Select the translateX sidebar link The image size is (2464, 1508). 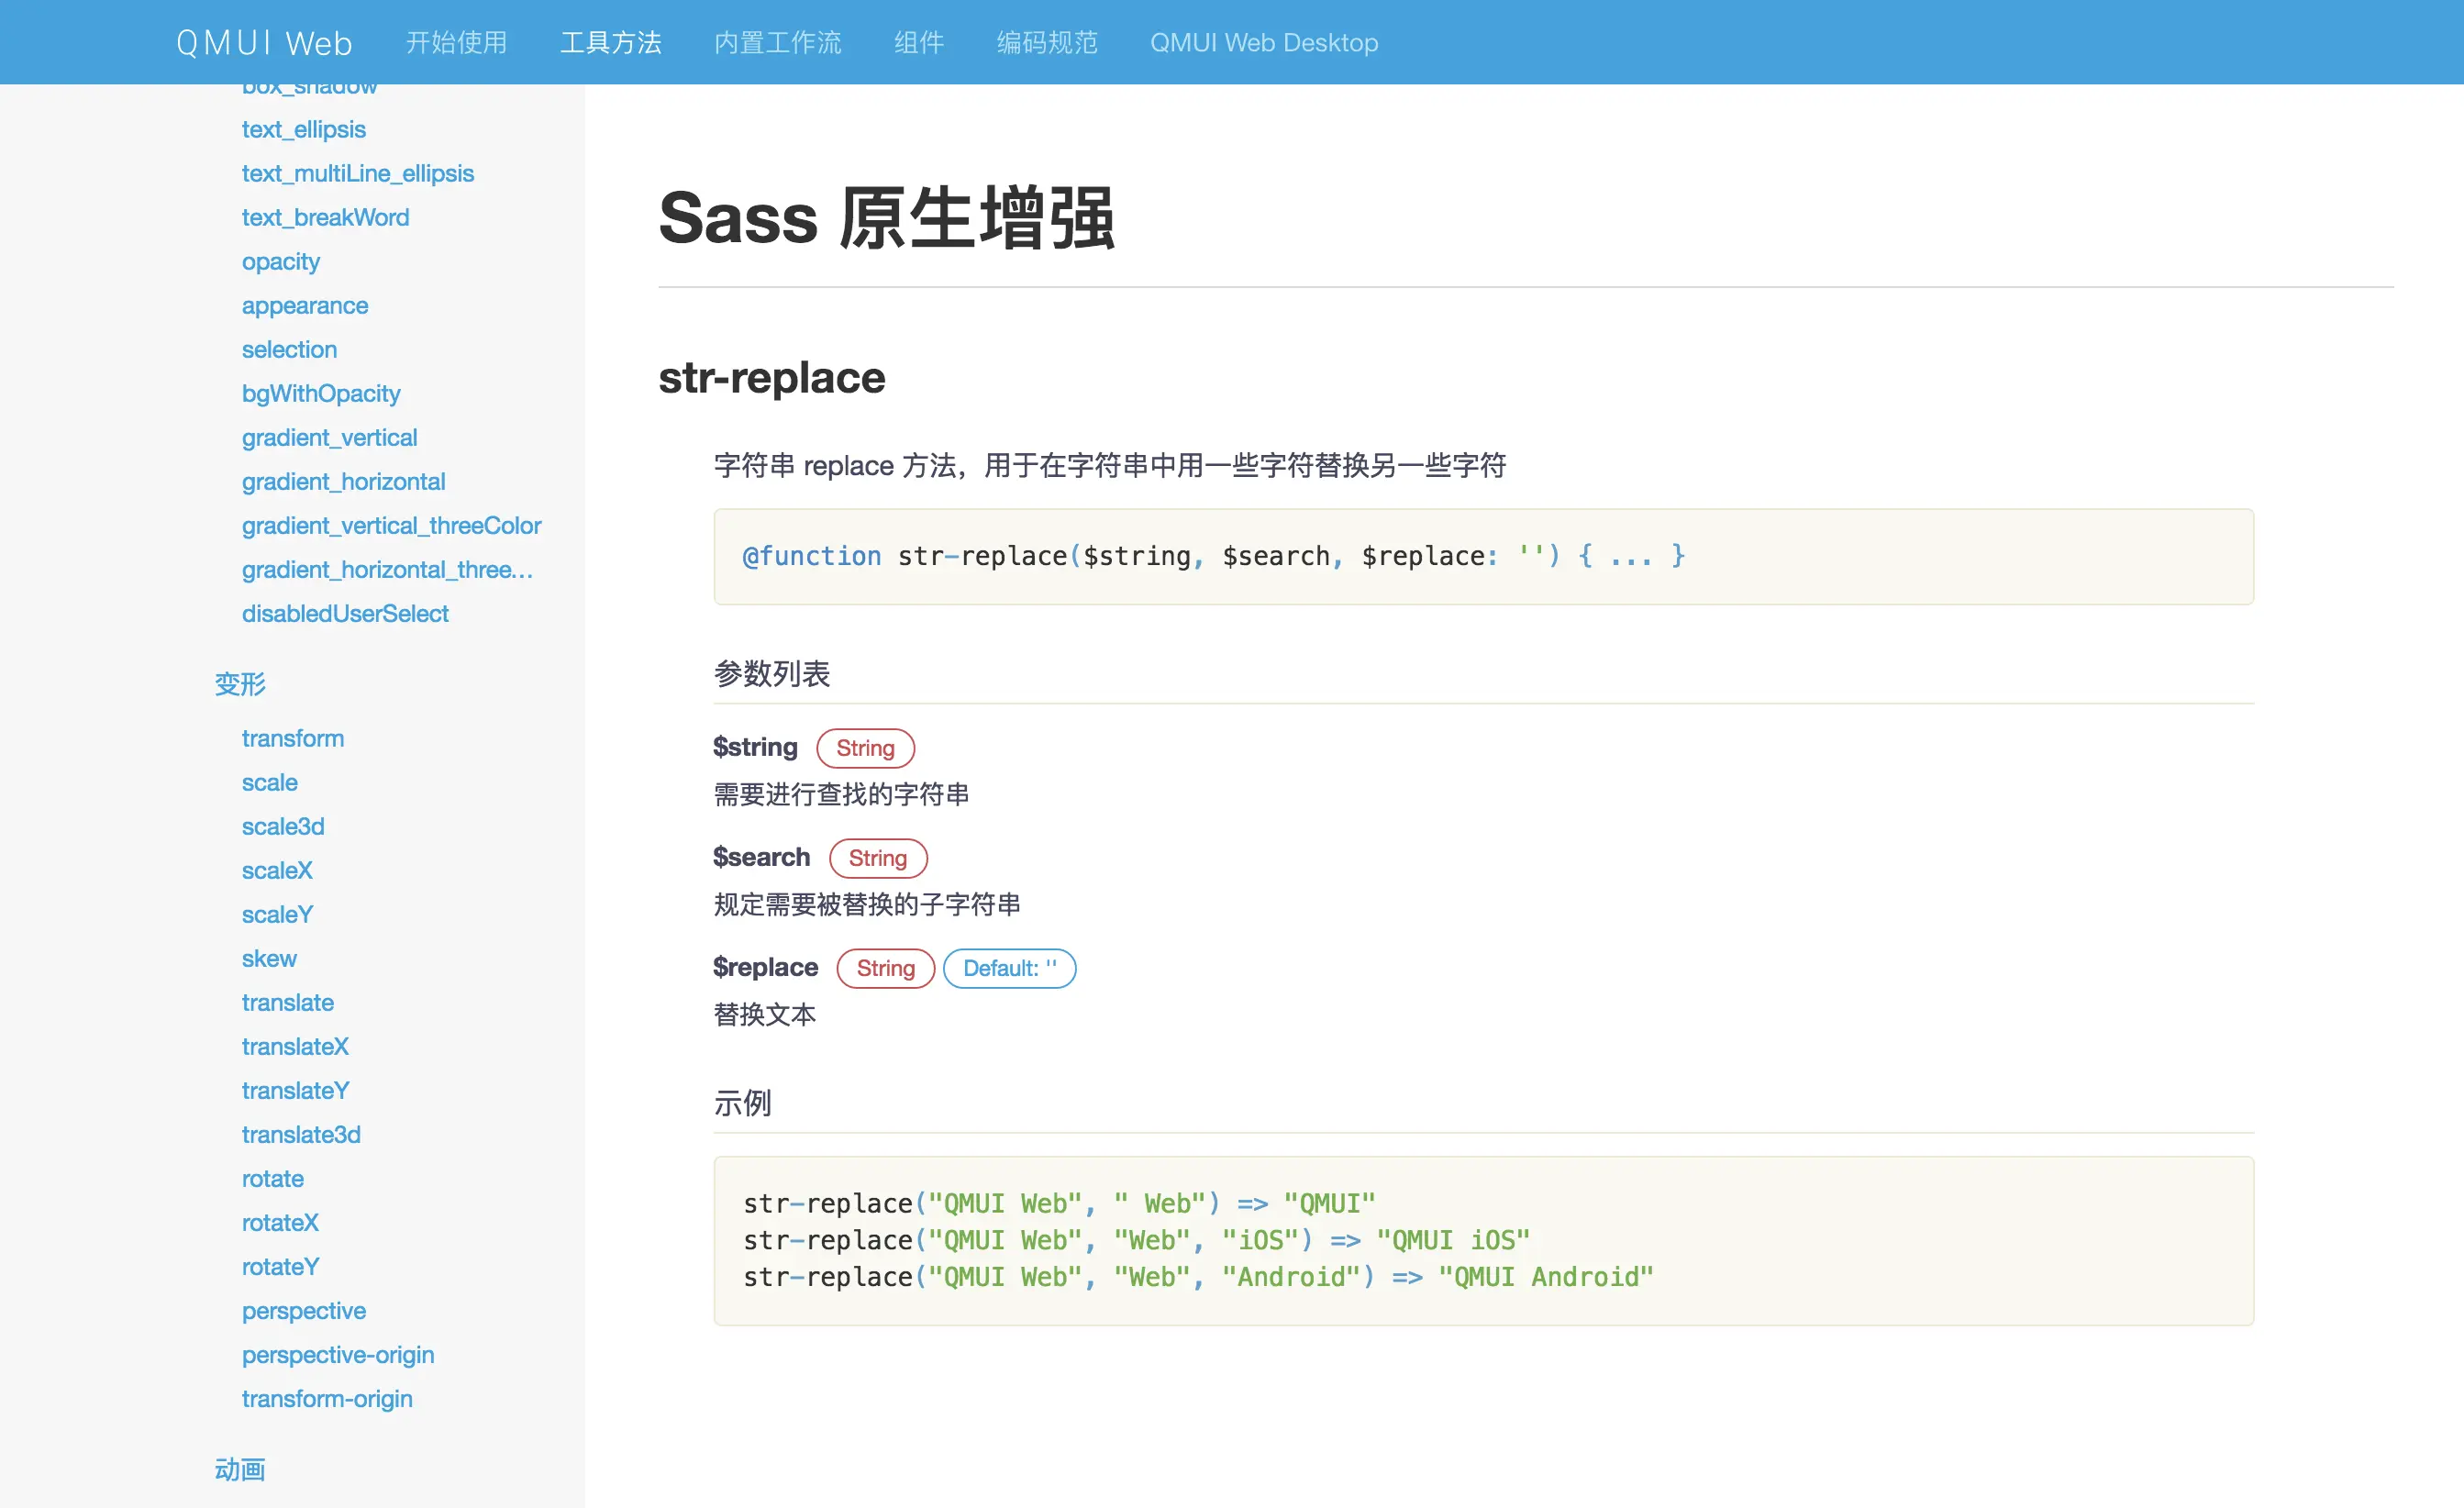coord(295,1046)
